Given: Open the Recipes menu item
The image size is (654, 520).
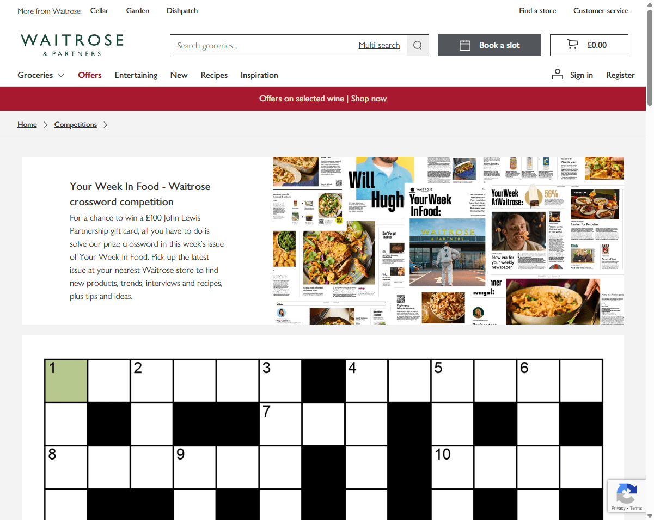Looking at the screenshot, I should pyautogui.click(x=214, y=75).
